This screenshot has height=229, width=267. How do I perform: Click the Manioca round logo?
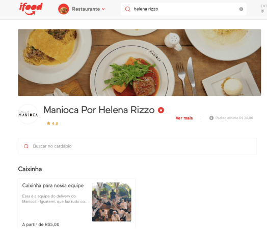tap(28, 114)
